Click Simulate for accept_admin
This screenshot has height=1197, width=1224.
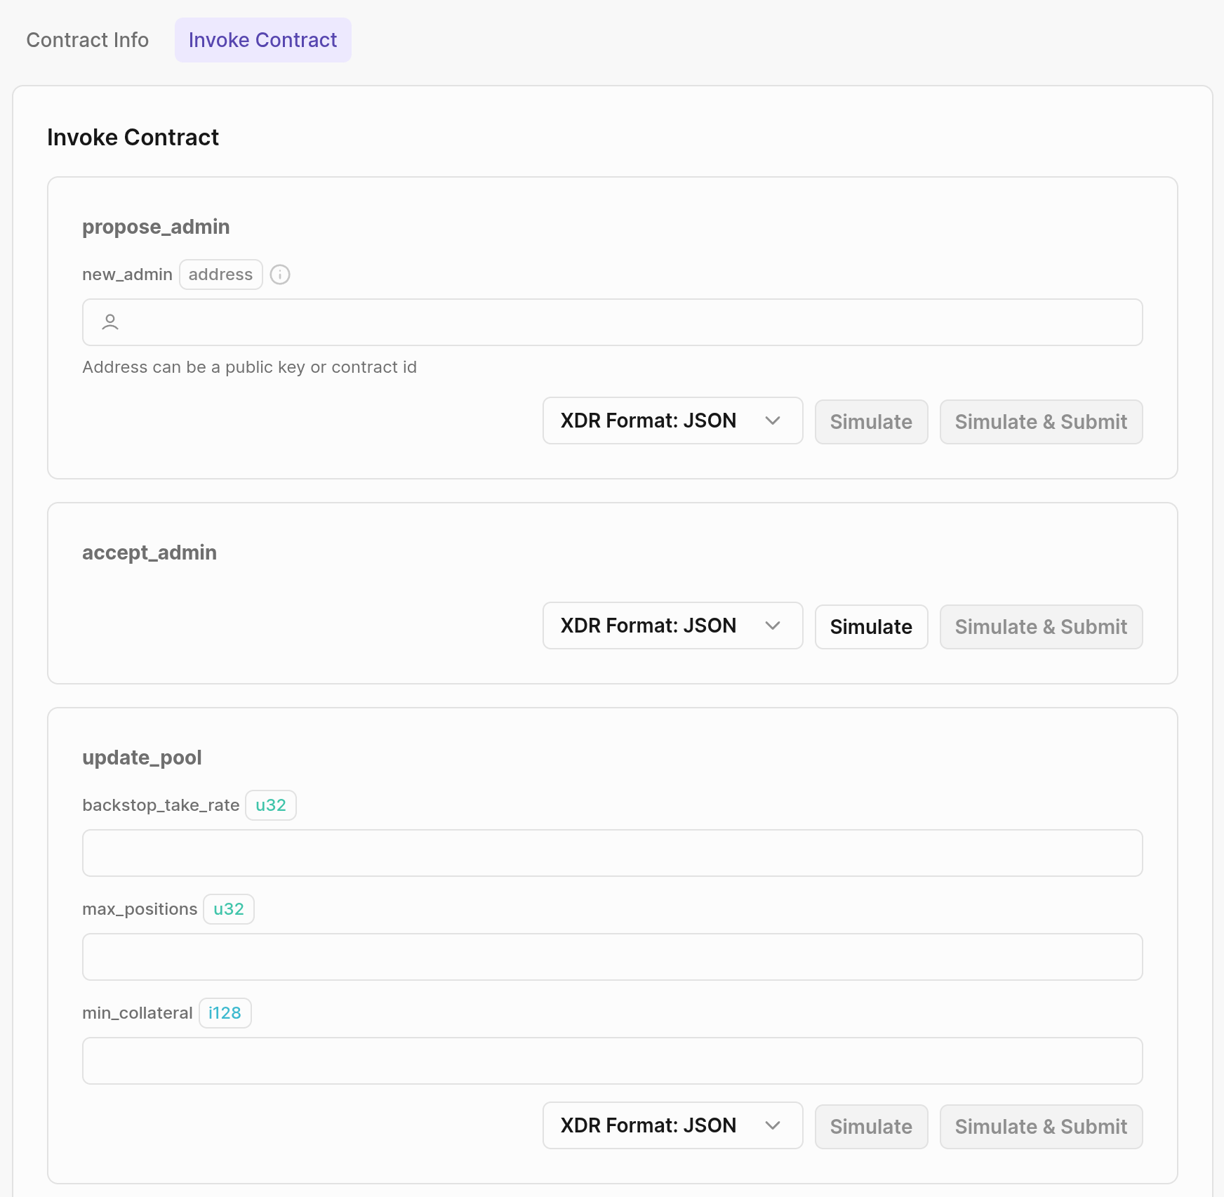click(871, 626)
